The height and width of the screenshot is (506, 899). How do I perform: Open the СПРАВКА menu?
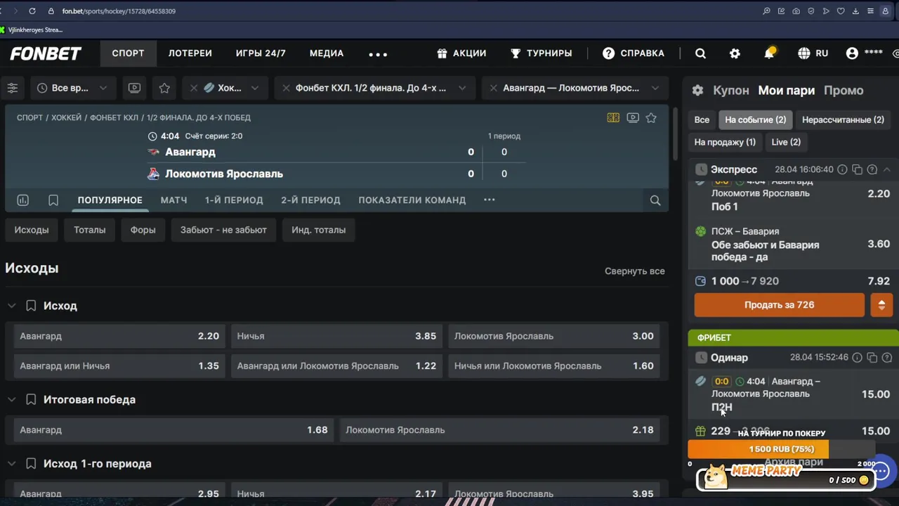(x=634, y=53)
